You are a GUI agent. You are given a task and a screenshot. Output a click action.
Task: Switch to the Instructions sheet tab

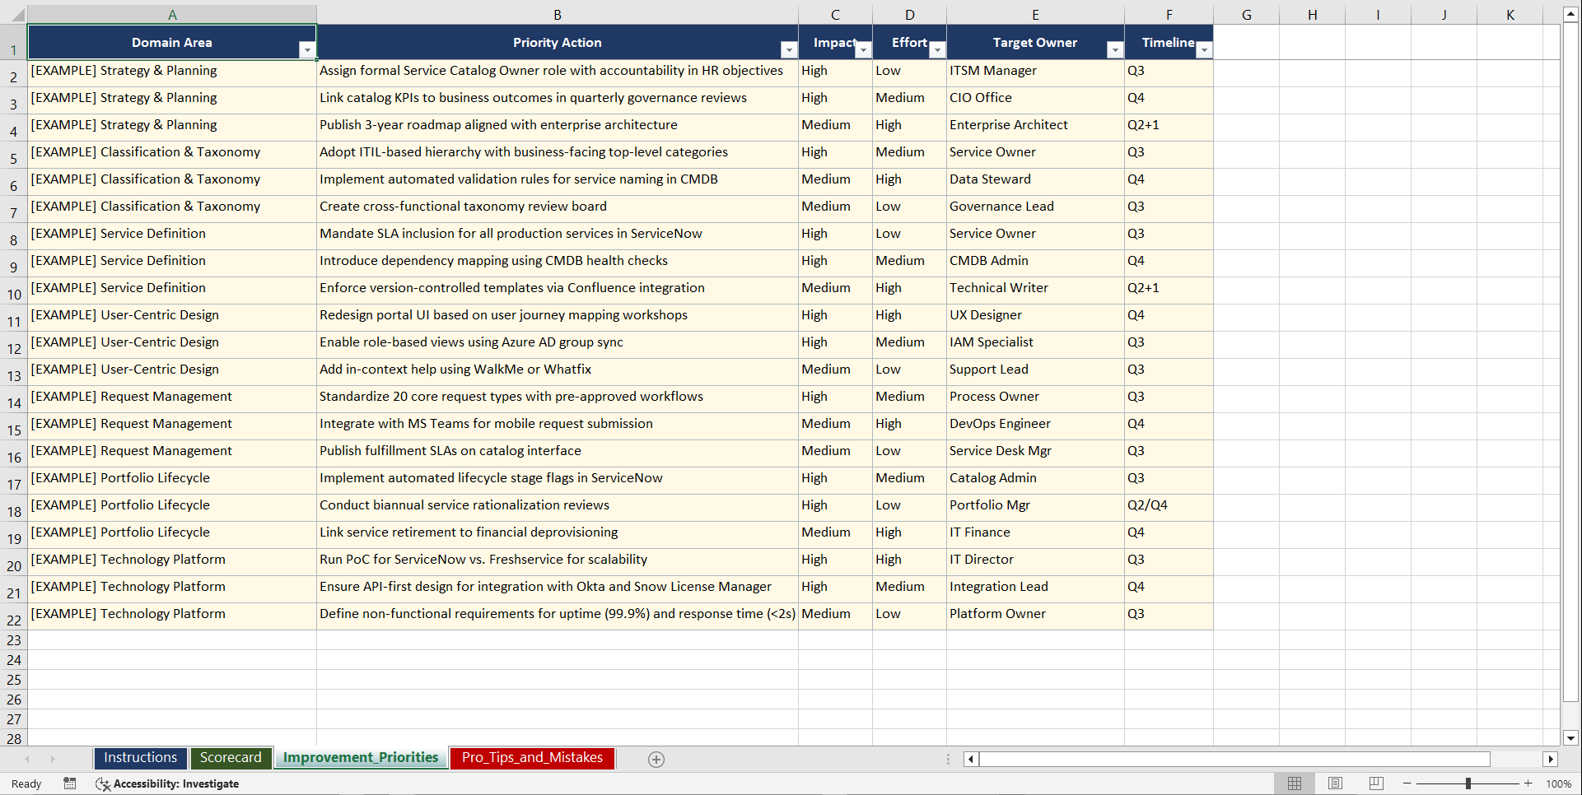[140, 758]
